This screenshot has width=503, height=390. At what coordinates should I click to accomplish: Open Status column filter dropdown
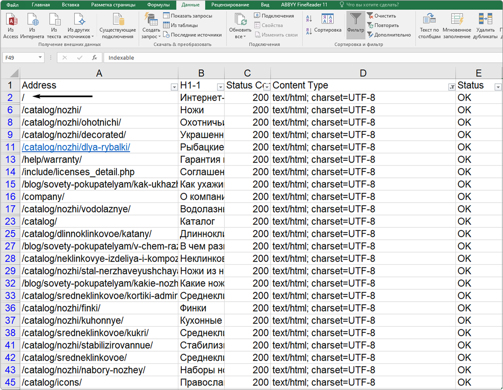coord(498,87)
